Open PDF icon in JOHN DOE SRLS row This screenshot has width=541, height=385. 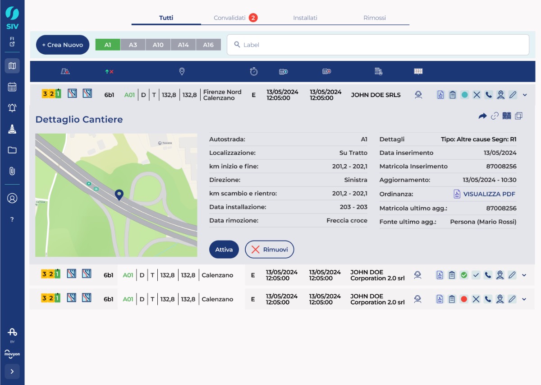pos(440,95)
